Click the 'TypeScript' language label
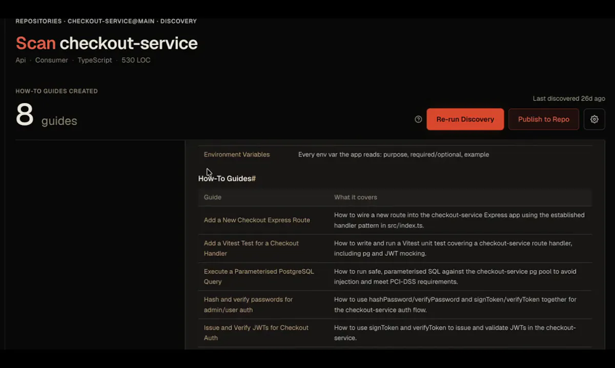This screenshot has width=615, height=368. click(95, 60)
